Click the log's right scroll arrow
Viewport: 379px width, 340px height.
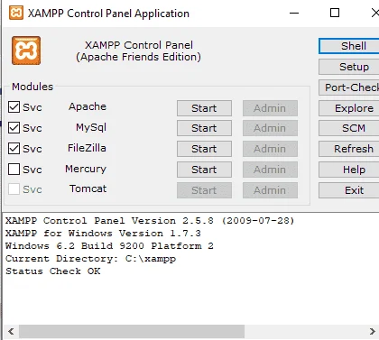pyautogui.click(x=372, y=332)
